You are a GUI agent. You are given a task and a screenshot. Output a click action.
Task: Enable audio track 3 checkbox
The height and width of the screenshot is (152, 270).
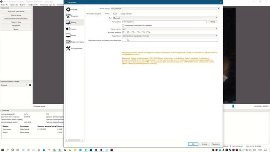point(133,32)
